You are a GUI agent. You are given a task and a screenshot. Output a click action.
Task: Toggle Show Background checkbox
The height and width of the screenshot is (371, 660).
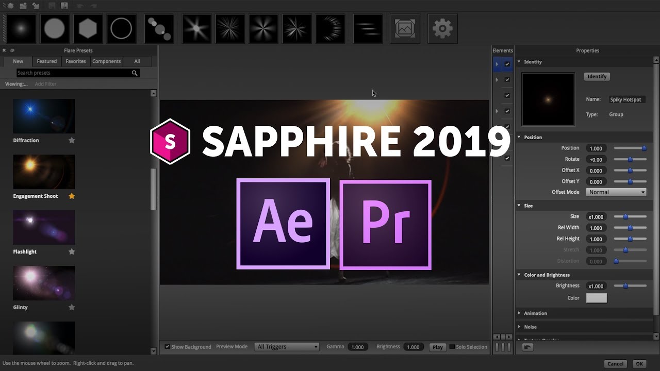pos(167,347)
